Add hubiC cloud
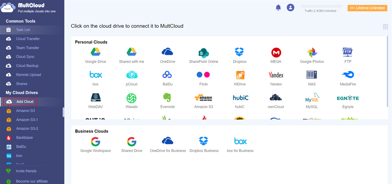The image size is (392, 184). click(x=239, y=100)
